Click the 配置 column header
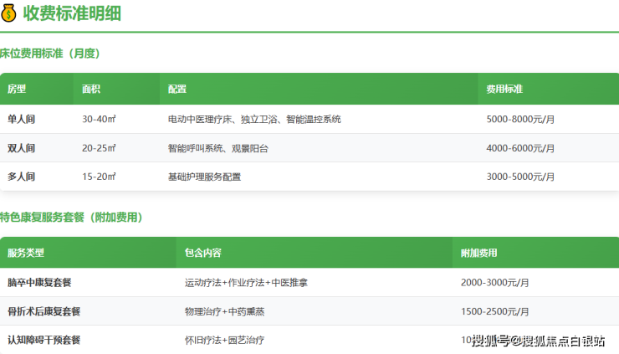This screenshot has height=354, width=619. click(x=176, y=89)
